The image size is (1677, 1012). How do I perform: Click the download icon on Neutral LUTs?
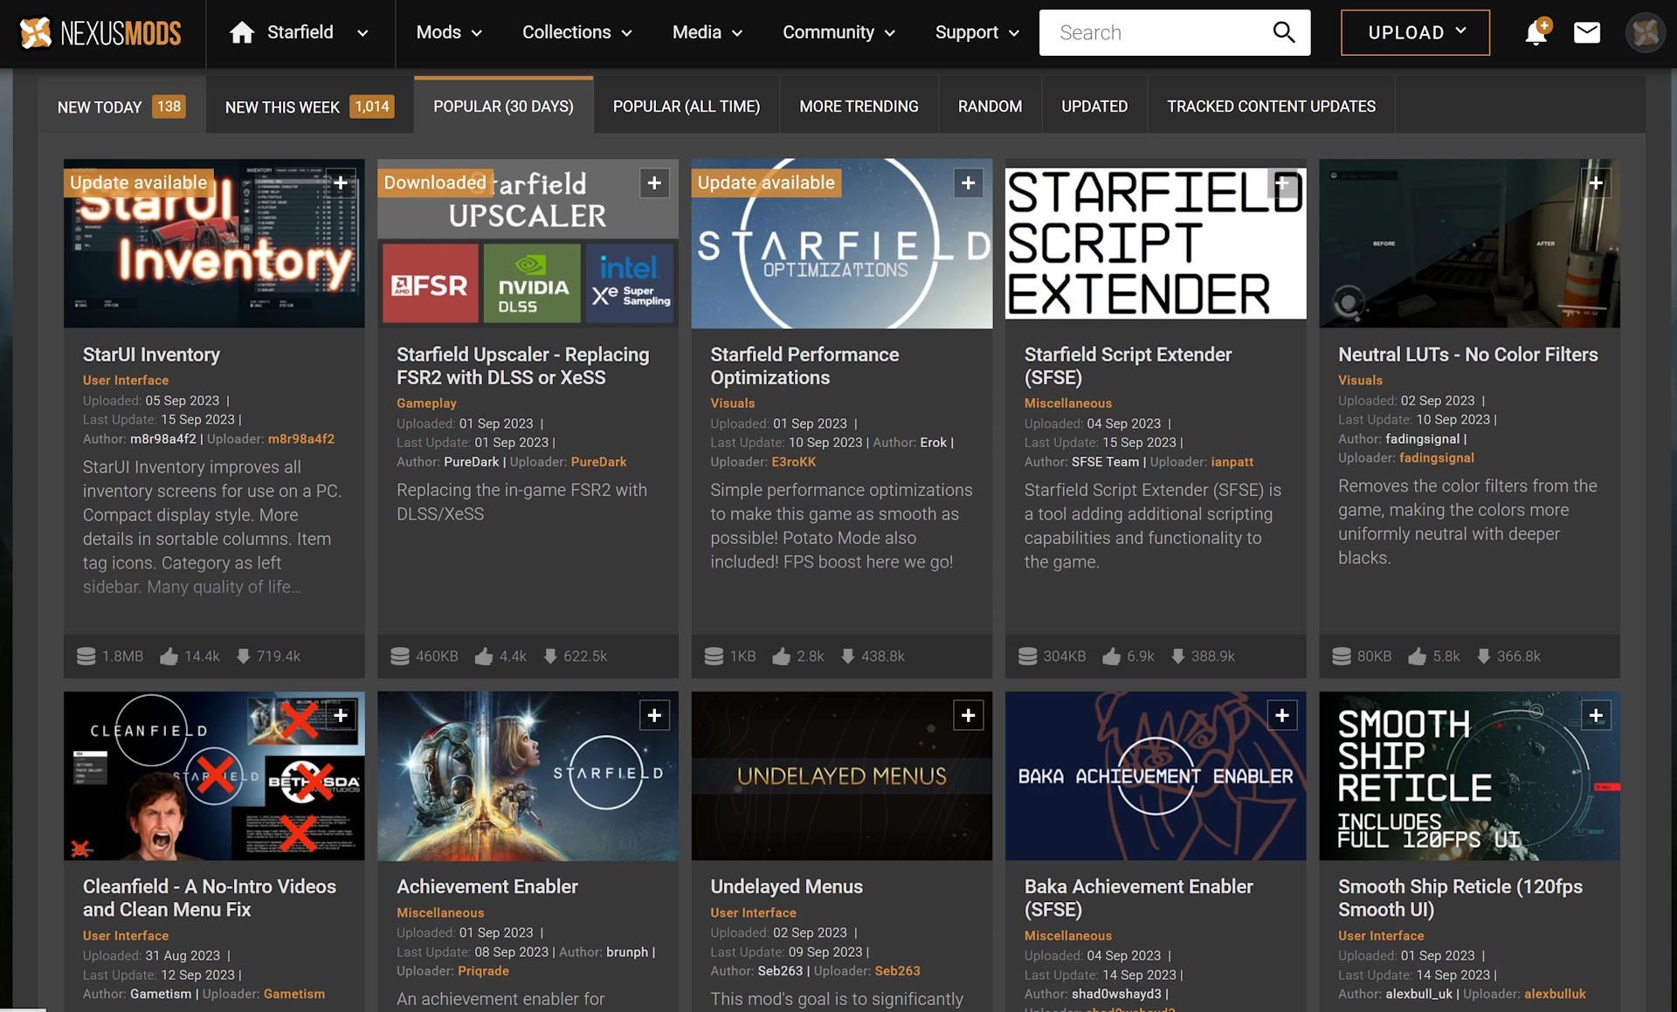point(1483,656)
